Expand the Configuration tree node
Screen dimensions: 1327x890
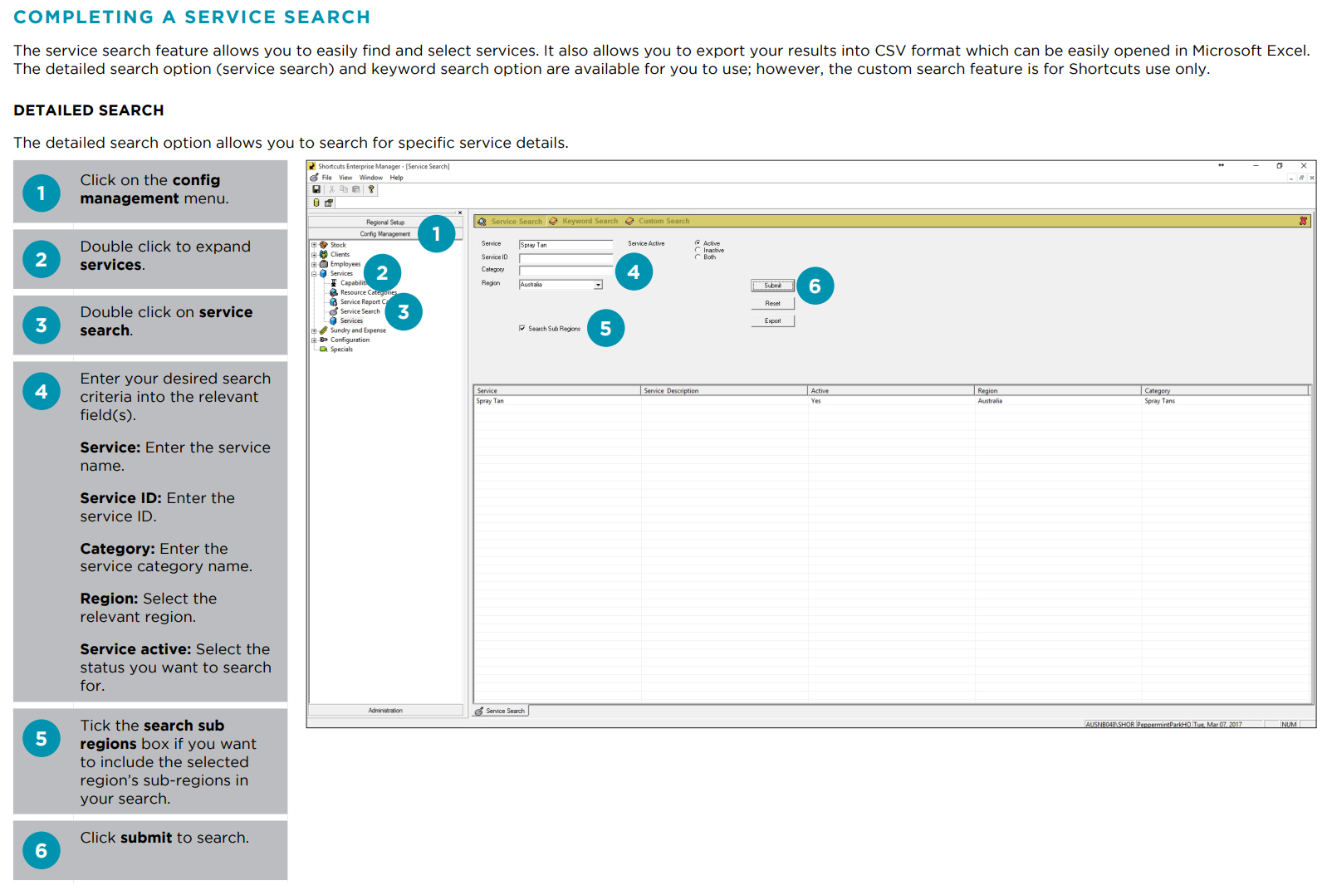[314, 340]
